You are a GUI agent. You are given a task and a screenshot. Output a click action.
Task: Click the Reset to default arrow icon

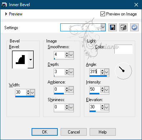click(x=134, y=27)
